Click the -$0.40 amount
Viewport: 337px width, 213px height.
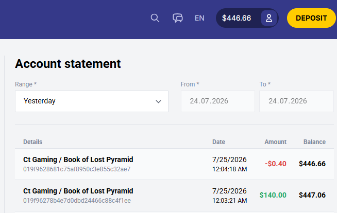coord(276,164)
